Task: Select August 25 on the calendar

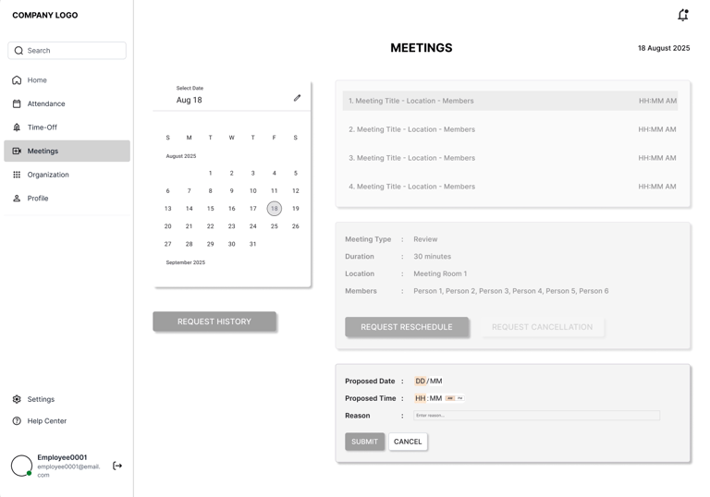Action: click(x=274, y=226)
